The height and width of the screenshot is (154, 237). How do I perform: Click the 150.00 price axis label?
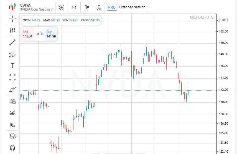223,43
